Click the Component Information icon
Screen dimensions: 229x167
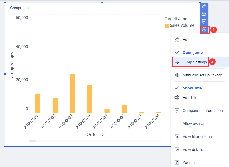pos(177,111)
